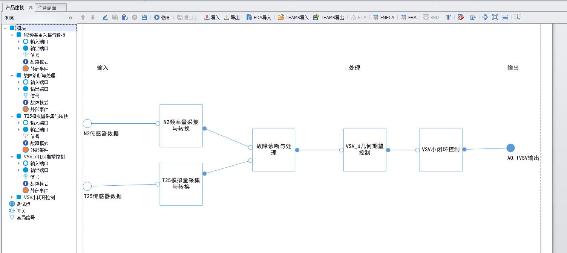Click the TEAMS导出 toolbar button
567x253 pixels.
(x=329, y=17)
